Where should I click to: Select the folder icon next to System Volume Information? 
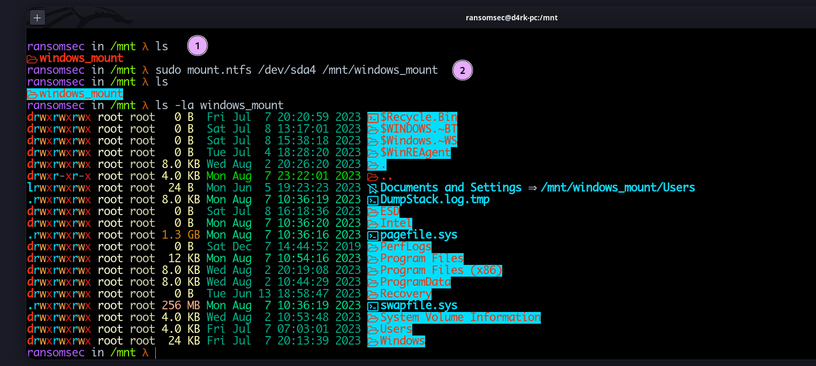tap(373, 317)
